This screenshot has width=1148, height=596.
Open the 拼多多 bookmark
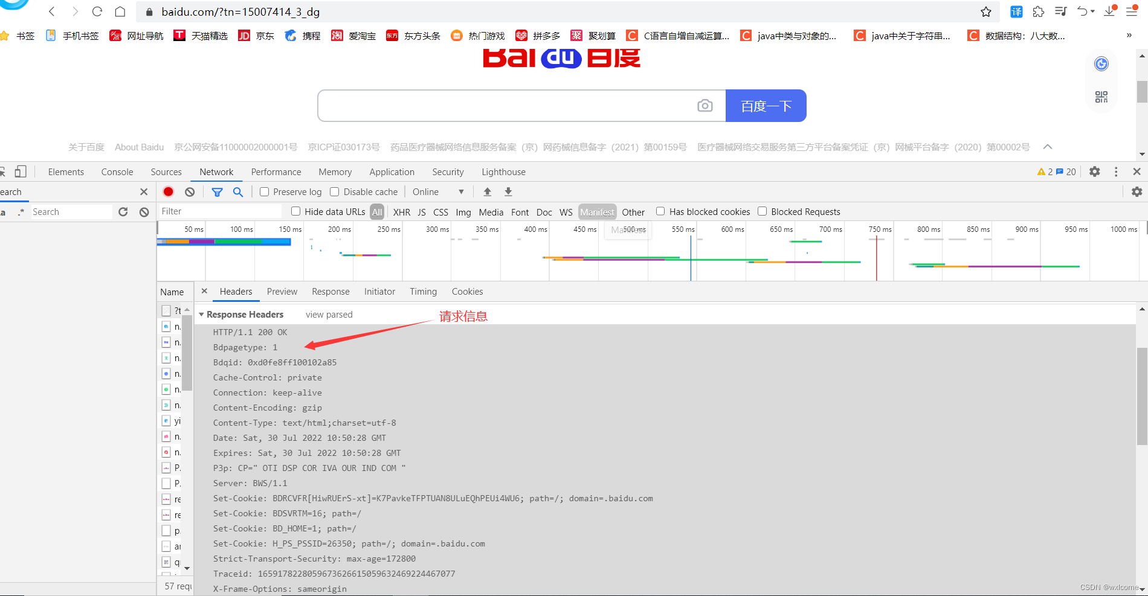(538, 36)
